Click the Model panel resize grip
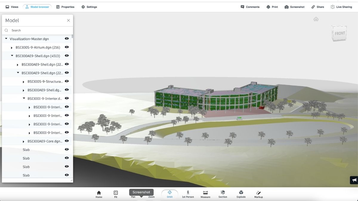The width and height of the screenshot is (358, 201). [71, 180]
